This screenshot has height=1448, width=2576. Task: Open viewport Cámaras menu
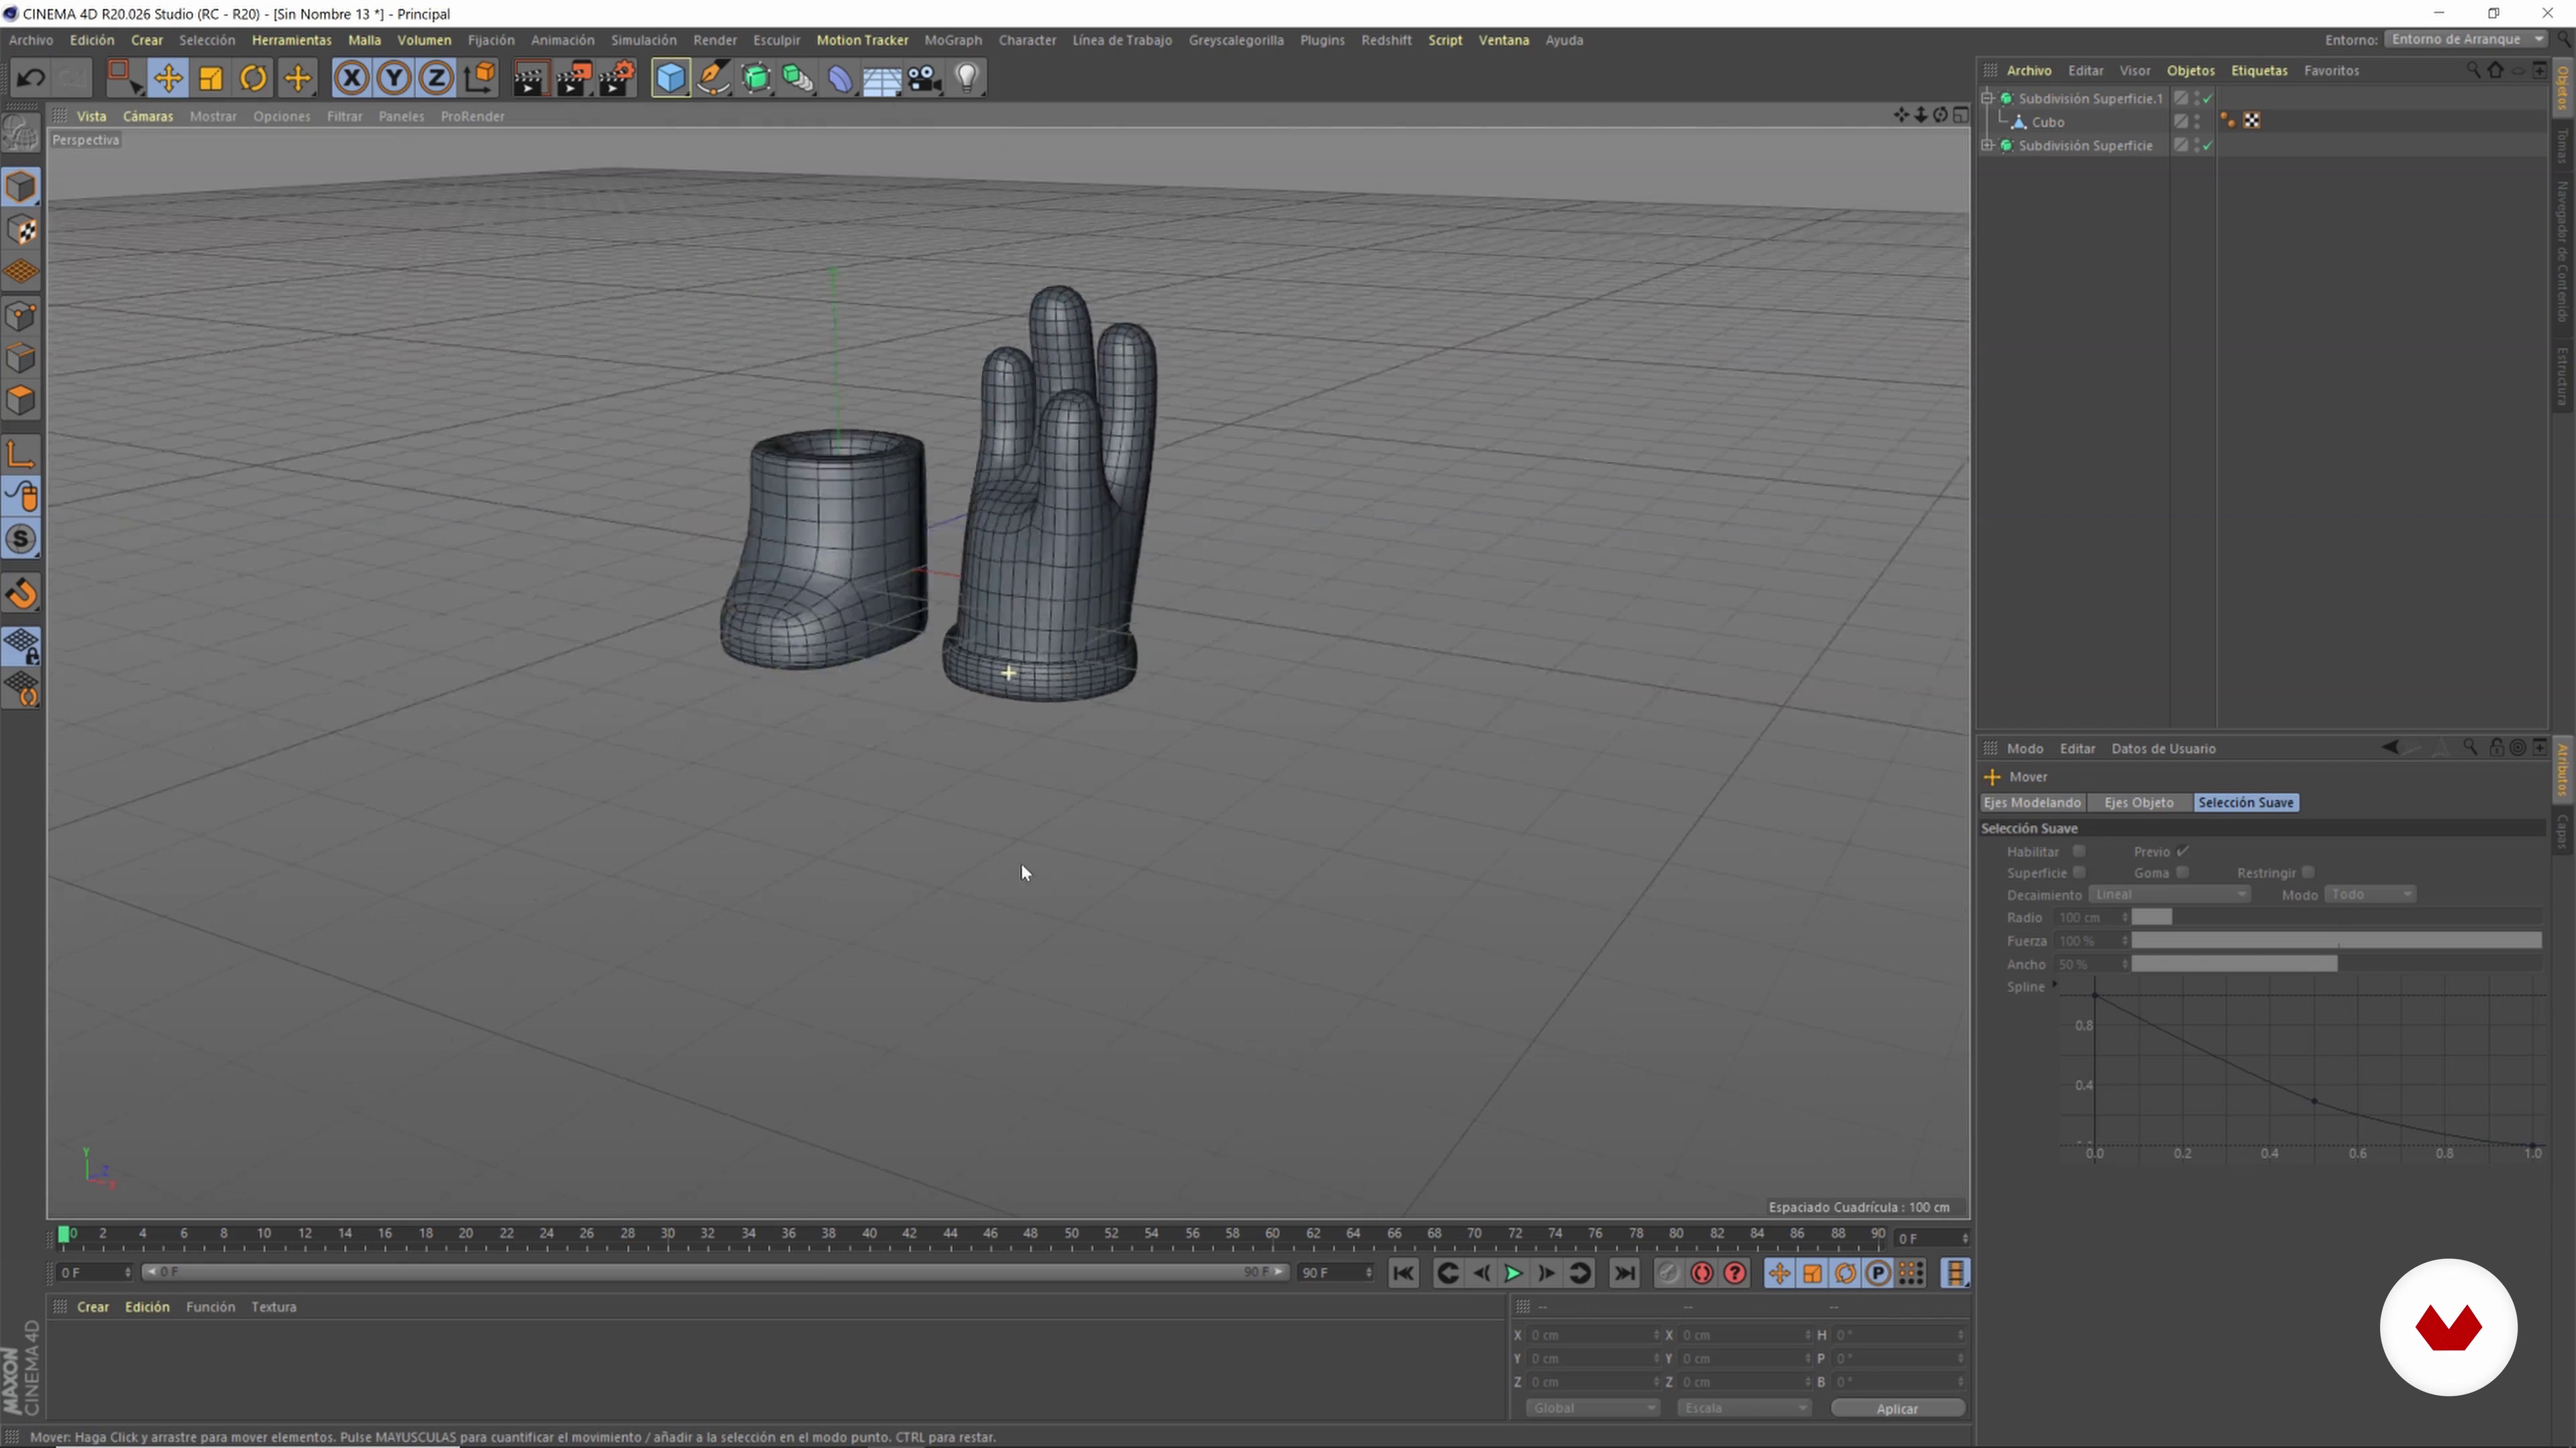(148, 116)
